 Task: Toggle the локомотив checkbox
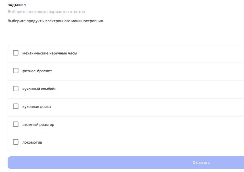pyautogui.click(x=16, y=142)
